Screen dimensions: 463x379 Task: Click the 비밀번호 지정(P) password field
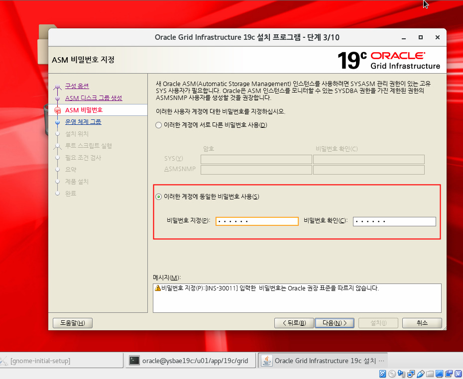click(257, 221)
